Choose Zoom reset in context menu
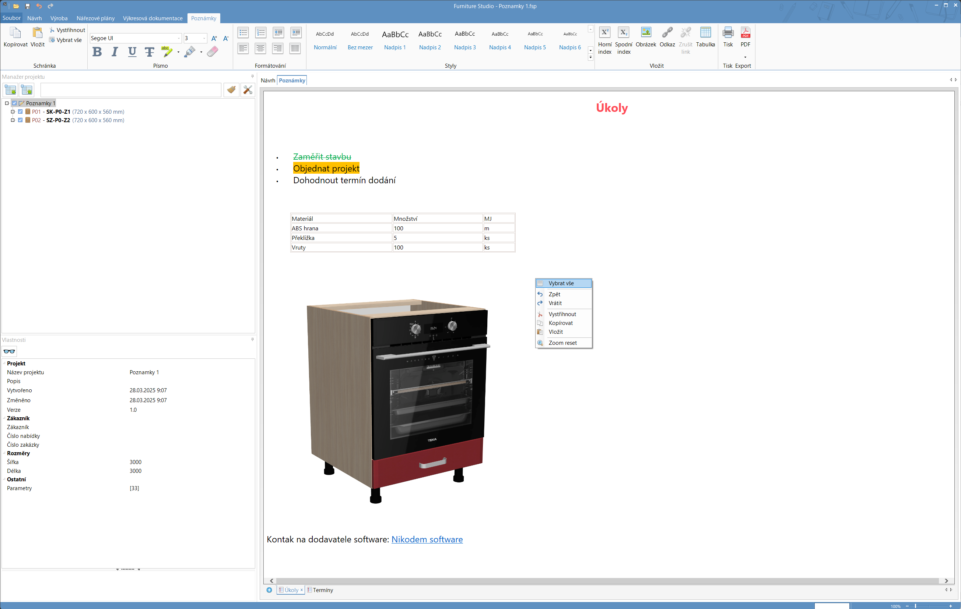961x609 pixels. [x=564, y=343]
